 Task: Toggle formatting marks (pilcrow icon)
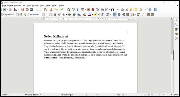[78, 9]
